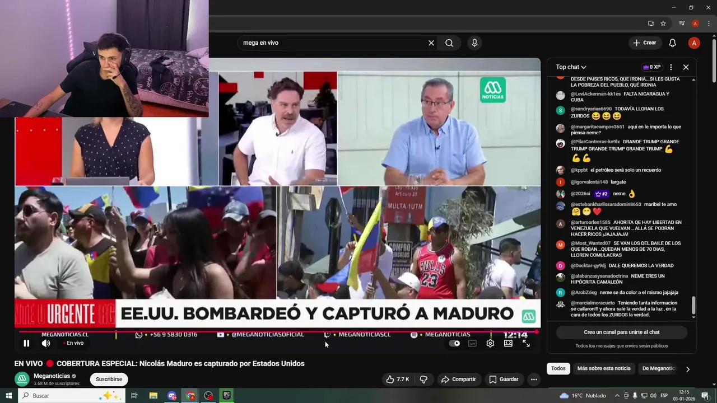This screenshot has width=717, height=403.
Task: Toggle subtitles button in player
Action: coord(472,343)
